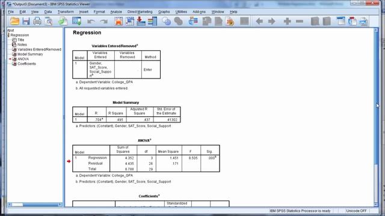Screen dimensions: 385x216
Task: Select Coefficients item in outline pane
Action: pyautogui.click(x=26, y=64)
